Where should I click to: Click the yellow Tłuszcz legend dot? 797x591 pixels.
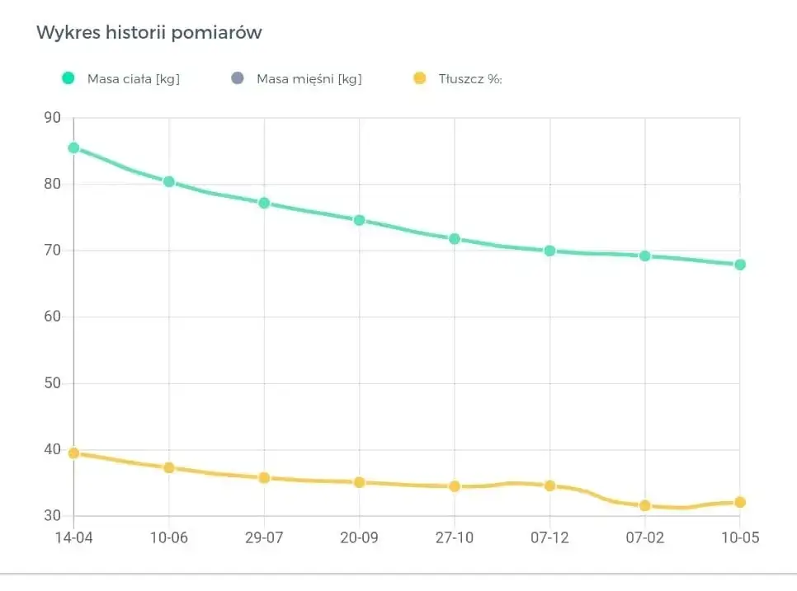pyautogui.click(x=419, y=78)
